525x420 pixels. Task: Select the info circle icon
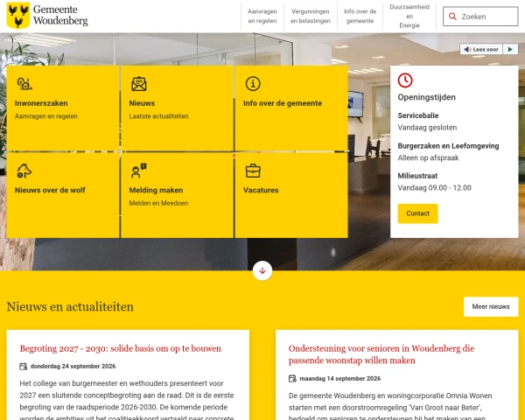[253, 84]
